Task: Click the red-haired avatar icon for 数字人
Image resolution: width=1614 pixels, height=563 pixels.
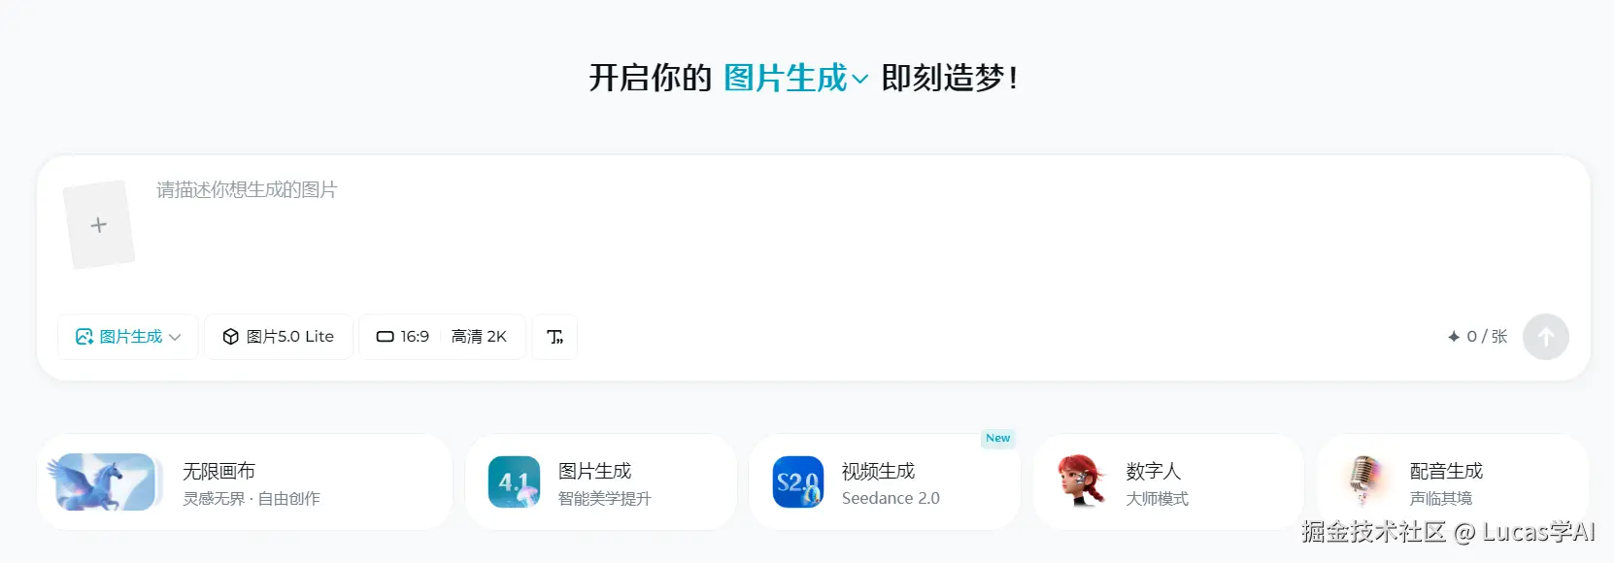Action: coord(1082,481)
